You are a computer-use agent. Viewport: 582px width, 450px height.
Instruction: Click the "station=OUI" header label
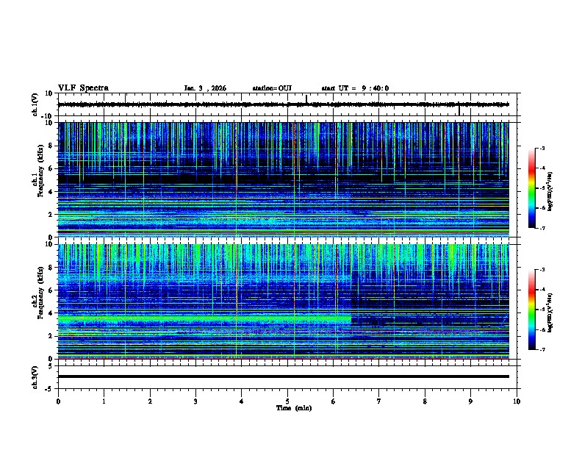272,88
